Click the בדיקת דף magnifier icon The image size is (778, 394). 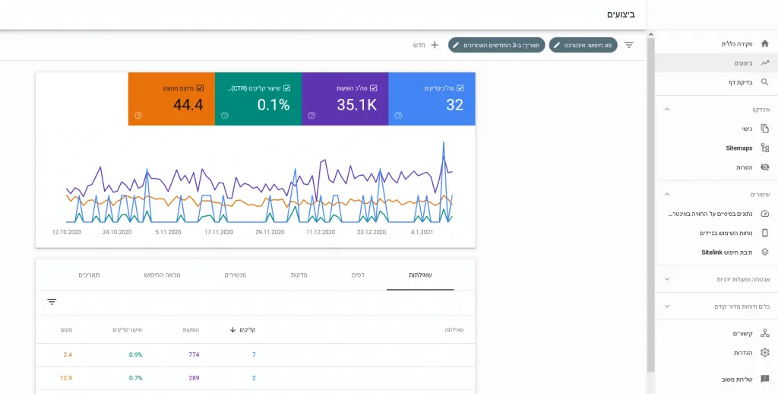(764, 82)
